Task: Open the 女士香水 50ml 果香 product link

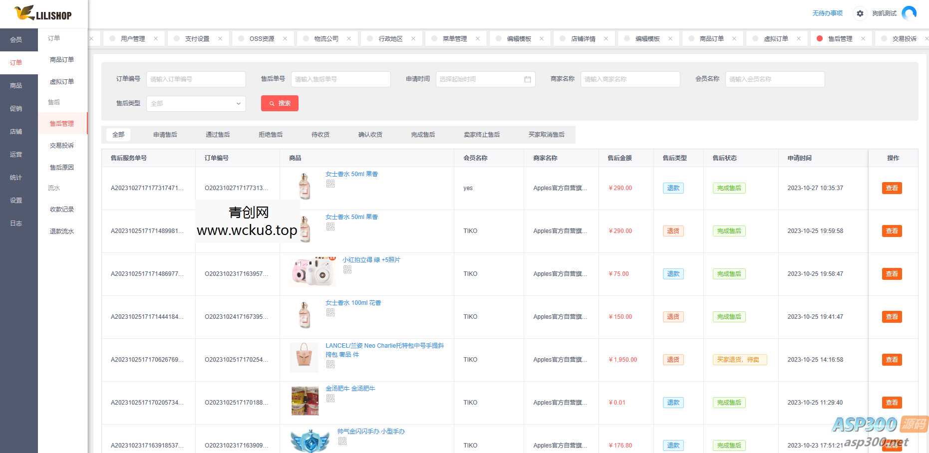Action: [351, 174]
